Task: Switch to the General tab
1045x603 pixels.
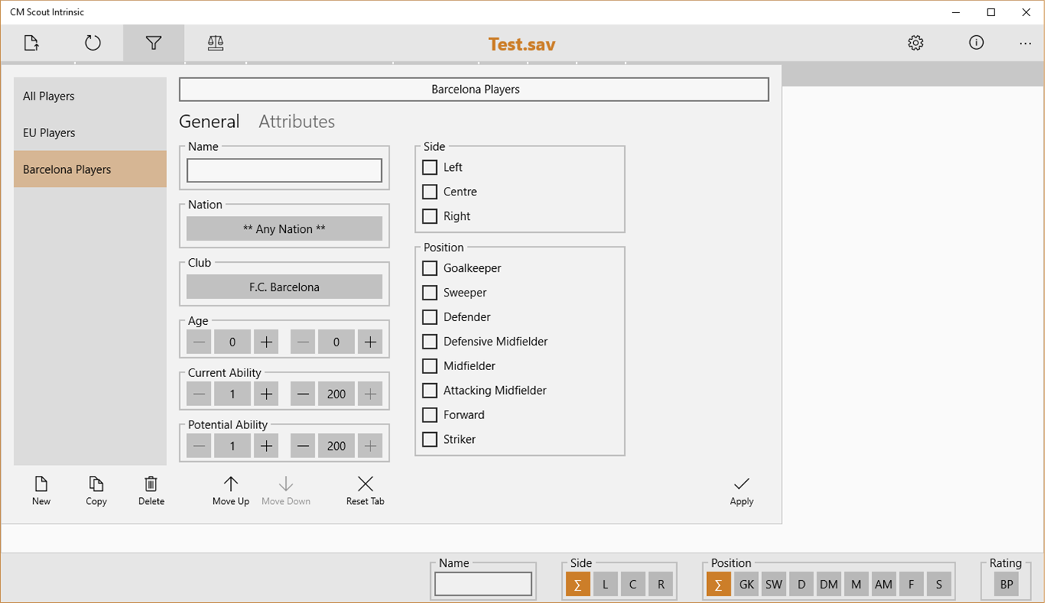Action: [x=209, y=121]
